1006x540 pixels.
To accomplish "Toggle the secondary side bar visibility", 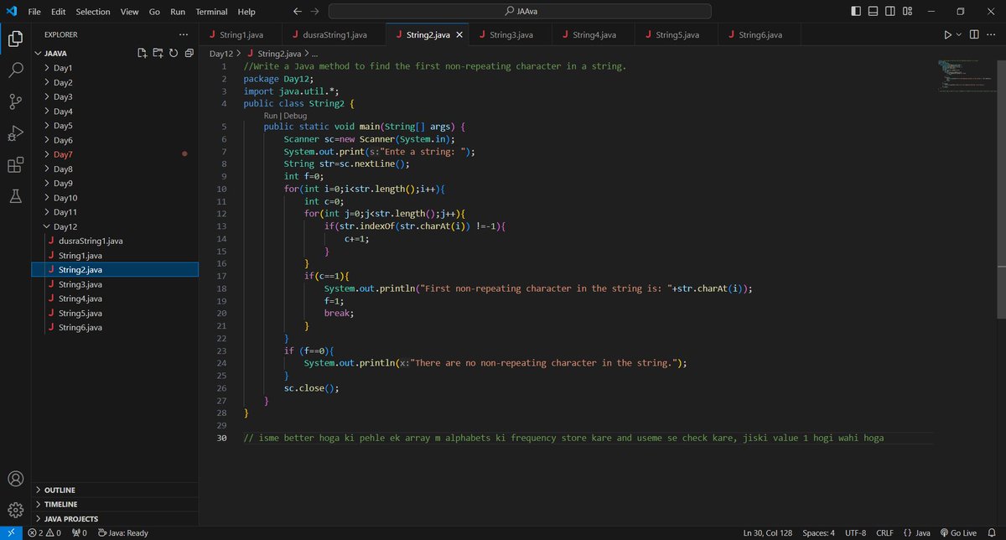I will pos(889,12).
